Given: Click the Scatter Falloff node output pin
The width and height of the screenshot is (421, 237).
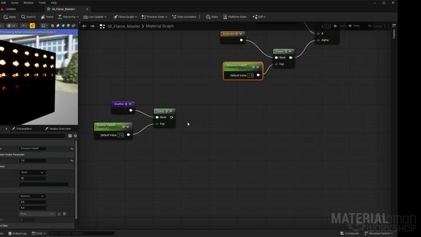Looking at the screenshot, I should [x=128, y=135].
